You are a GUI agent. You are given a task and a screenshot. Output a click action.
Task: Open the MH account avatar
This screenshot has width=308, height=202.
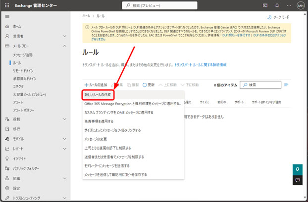[x=301, y=6]
